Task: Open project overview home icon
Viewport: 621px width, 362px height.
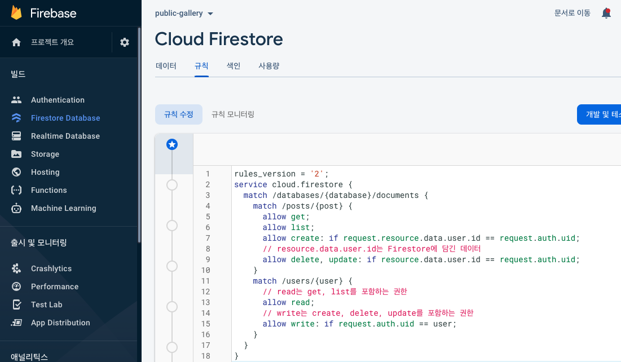Action: click(x=16, y=42)
